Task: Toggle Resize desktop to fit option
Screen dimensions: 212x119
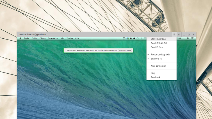Action: (160, 55)
